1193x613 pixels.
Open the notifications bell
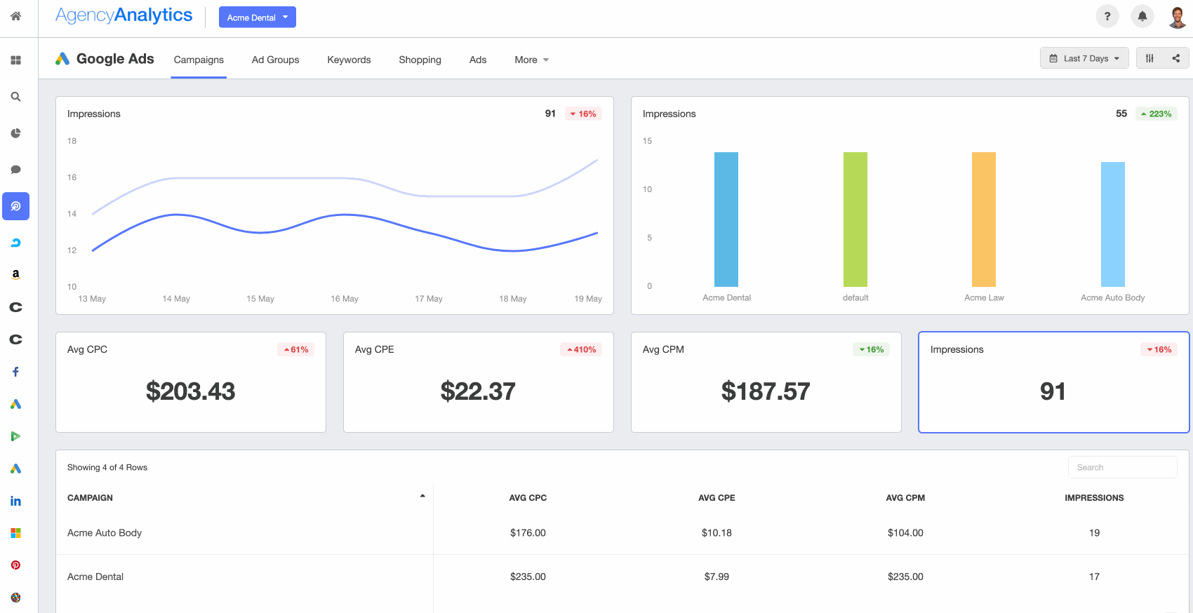tap(1142, 16)
